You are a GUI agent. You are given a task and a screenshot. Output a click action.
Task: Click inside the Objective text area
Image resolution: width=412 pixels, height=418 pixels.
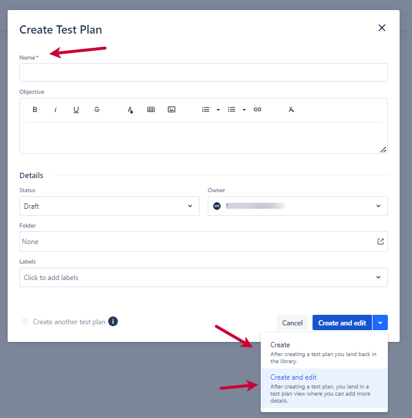[x=204, y=137]
